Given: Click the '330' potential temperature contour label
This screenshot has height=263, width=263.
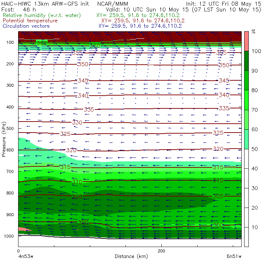Looking at the screenshot, I should pyautogui.click(x=77, y=123).
